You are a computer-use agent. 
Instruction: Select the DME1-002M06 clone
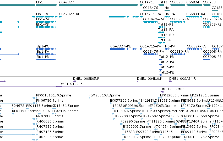click(x=192, y=92)
